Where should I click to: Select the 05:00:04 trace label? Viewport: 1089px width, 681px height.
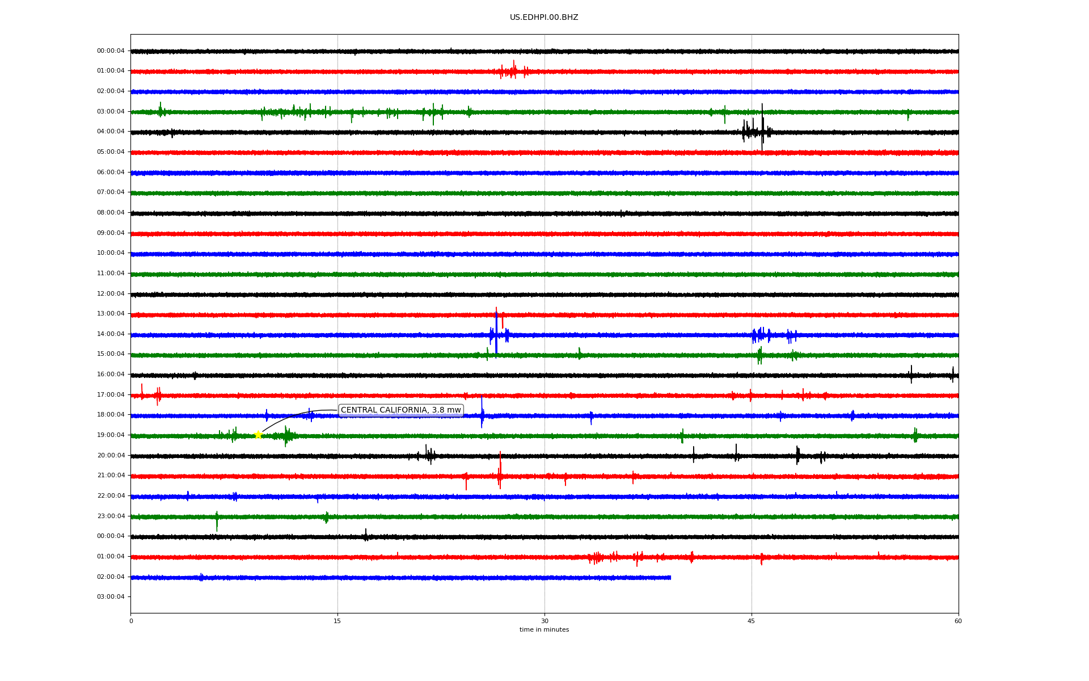[111, 152]
